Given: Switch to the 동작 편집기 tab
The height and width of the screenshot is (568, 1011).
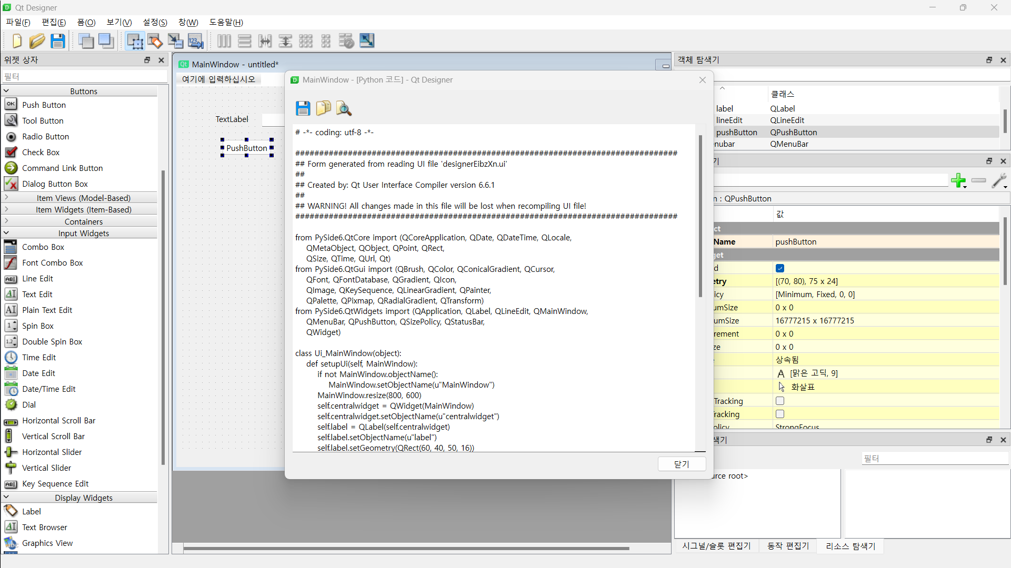Looking at the screenshot, I should (x=788, y=546).
